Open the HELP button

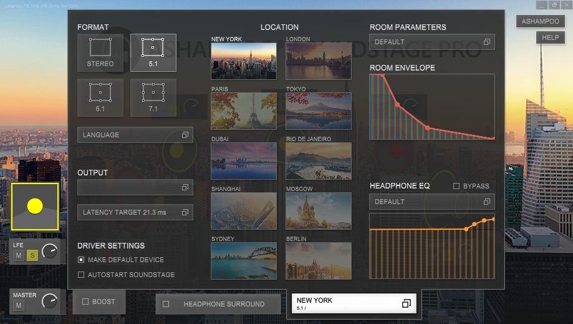[550, 37]
